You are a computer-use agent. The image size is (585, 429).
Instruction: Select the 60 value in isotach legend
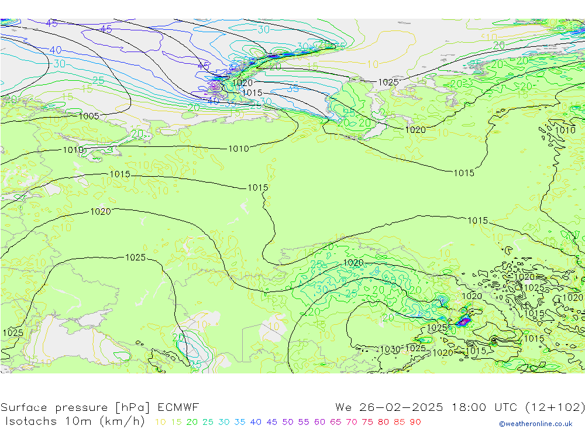319,422
